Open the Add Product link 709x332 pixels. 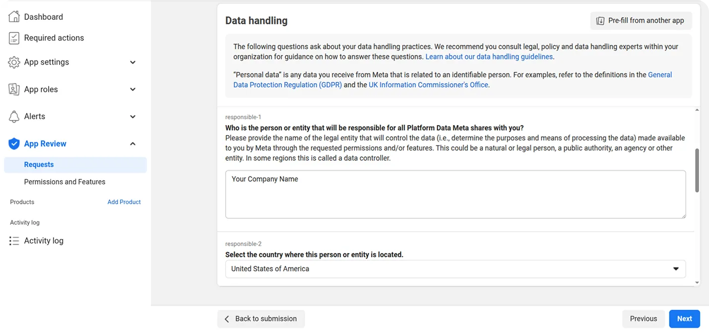click(124, 202)
